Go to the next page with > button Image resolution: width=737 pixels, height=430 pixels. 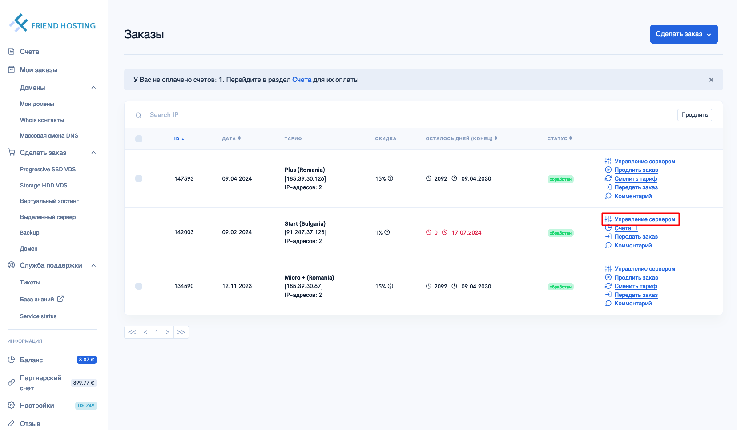168,333
